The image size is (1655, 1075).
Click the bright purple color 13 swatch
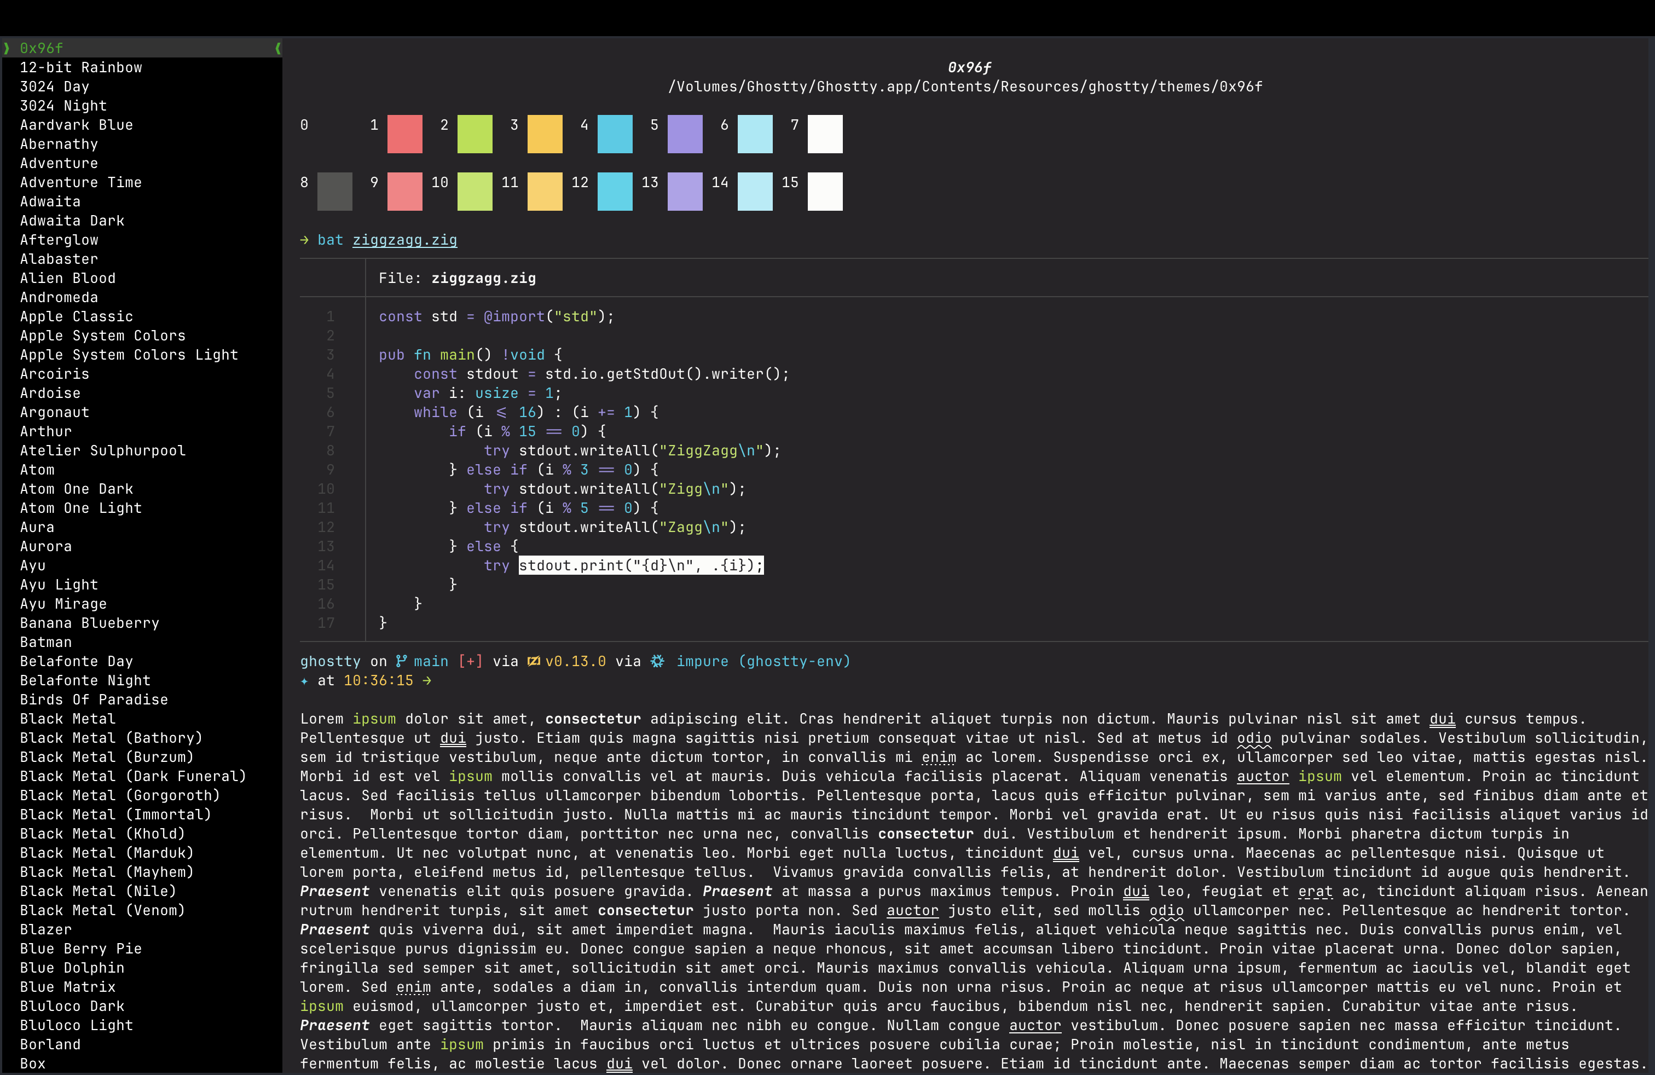pos(685,191)
